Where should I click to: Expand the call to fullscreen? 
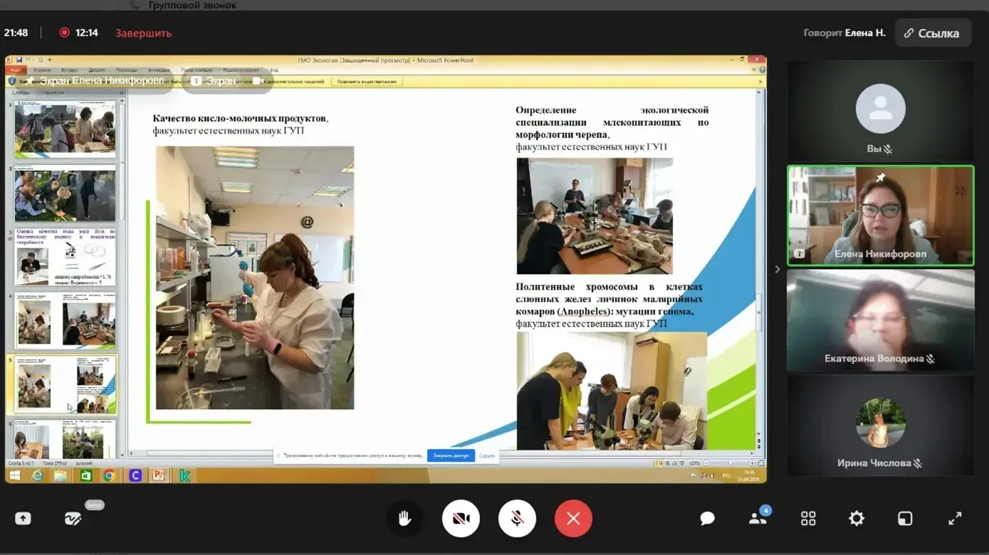[x=955, y=519]
